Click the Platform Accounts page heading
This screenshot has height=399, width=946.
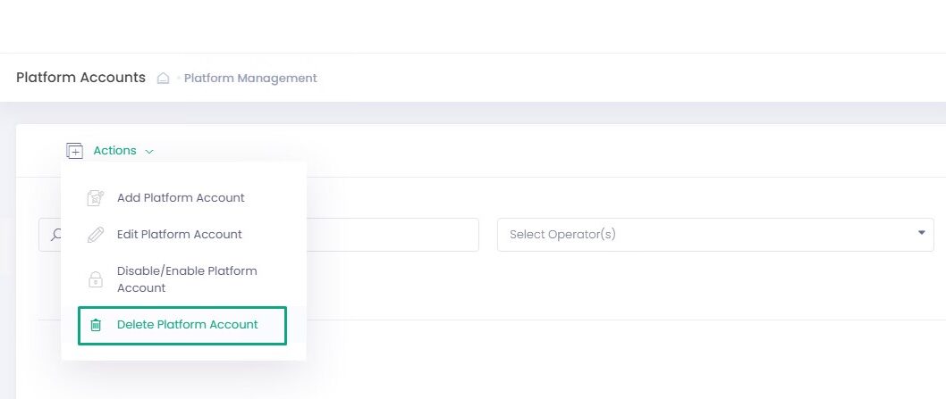[x=80, y=78]
